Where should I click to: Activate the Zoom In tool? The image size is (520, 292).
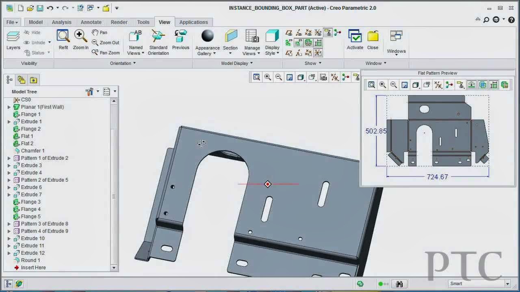pos(80,39)
